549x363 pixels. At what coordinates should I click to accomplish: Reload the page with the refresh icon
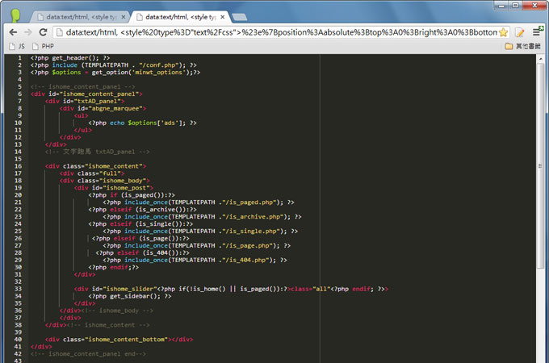pyautogui.click(x=43, y=32)
